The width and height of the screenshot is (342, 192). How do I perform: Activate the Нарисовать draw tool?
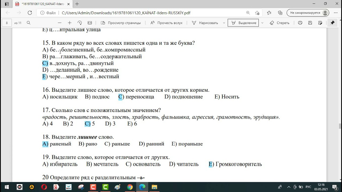coord(205,23)
